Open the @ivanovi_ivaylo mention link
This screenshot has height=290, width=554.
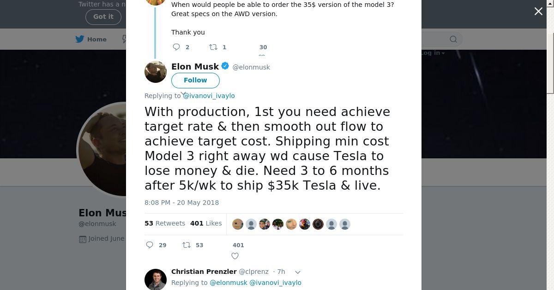[x=209, y=96]
